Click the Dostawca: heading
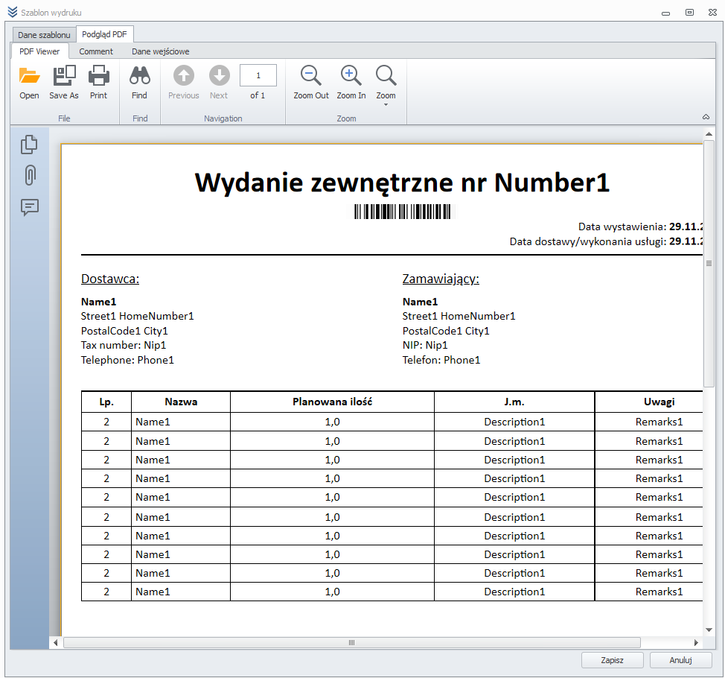Image resolution: width=725 pixels, height=678 pixels. click(110, 279)
